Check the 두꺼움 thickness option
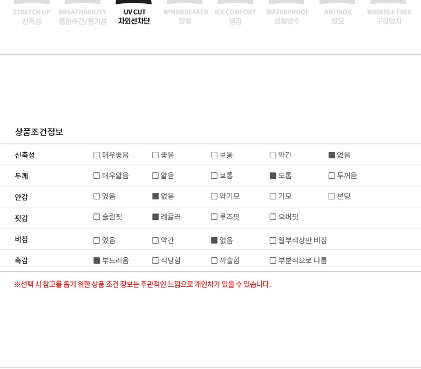Viewport: 421px width, 369px height. [332, 176]
